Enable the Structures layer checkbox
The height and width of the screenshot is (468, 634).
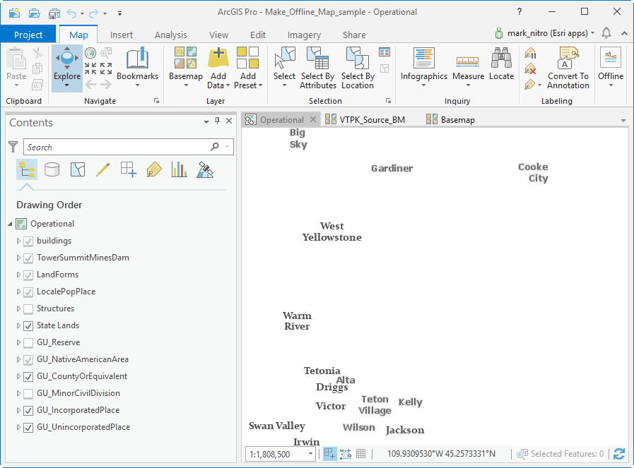point(28,309)
